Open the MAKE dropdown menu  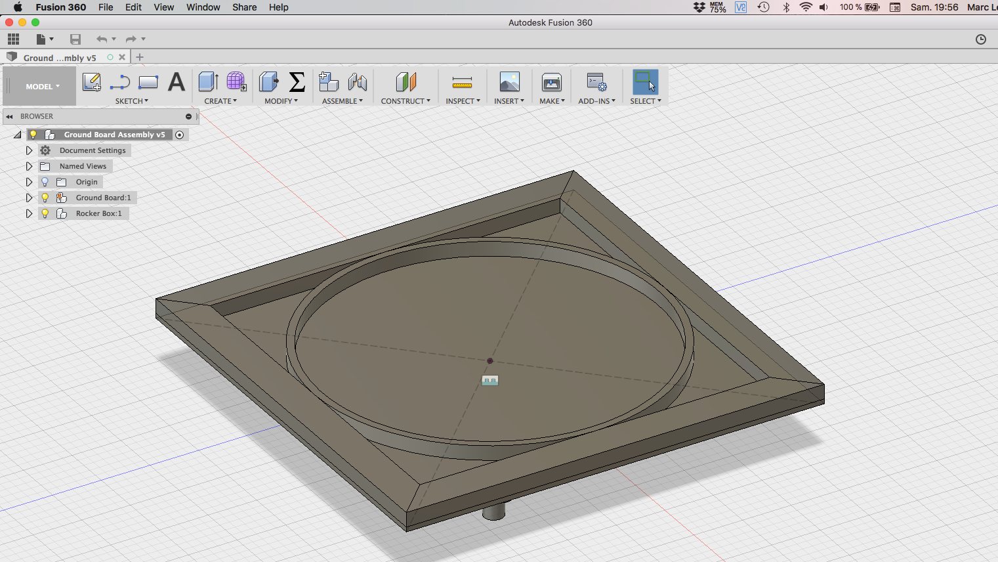pos(552,101)
